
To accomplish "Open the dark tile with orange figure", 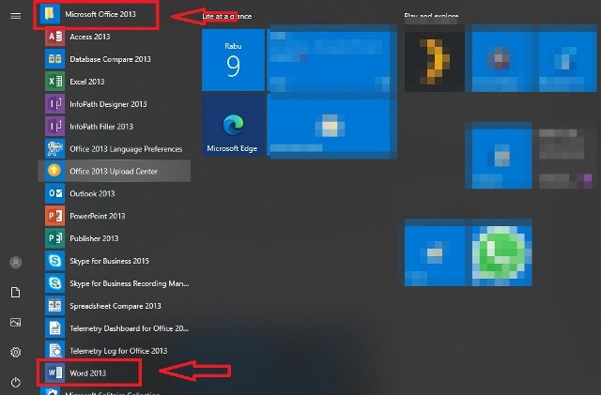I will [x=435, y=61].
